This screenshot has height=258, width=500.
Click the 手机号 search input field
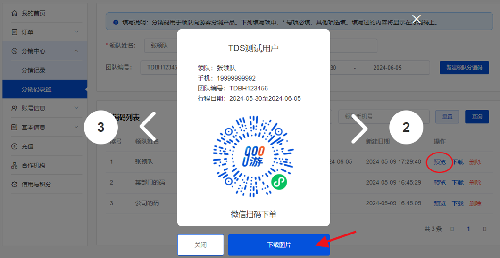tap(384, 116)
